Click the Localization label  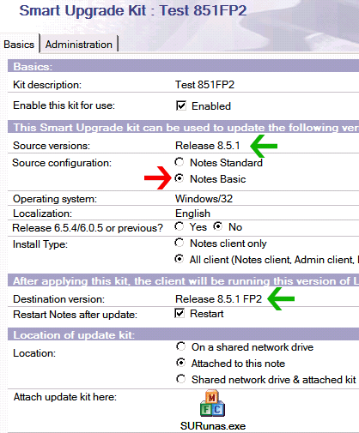(x=43, y=213)
